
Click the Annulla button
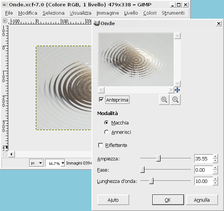(x=202, y=200)
